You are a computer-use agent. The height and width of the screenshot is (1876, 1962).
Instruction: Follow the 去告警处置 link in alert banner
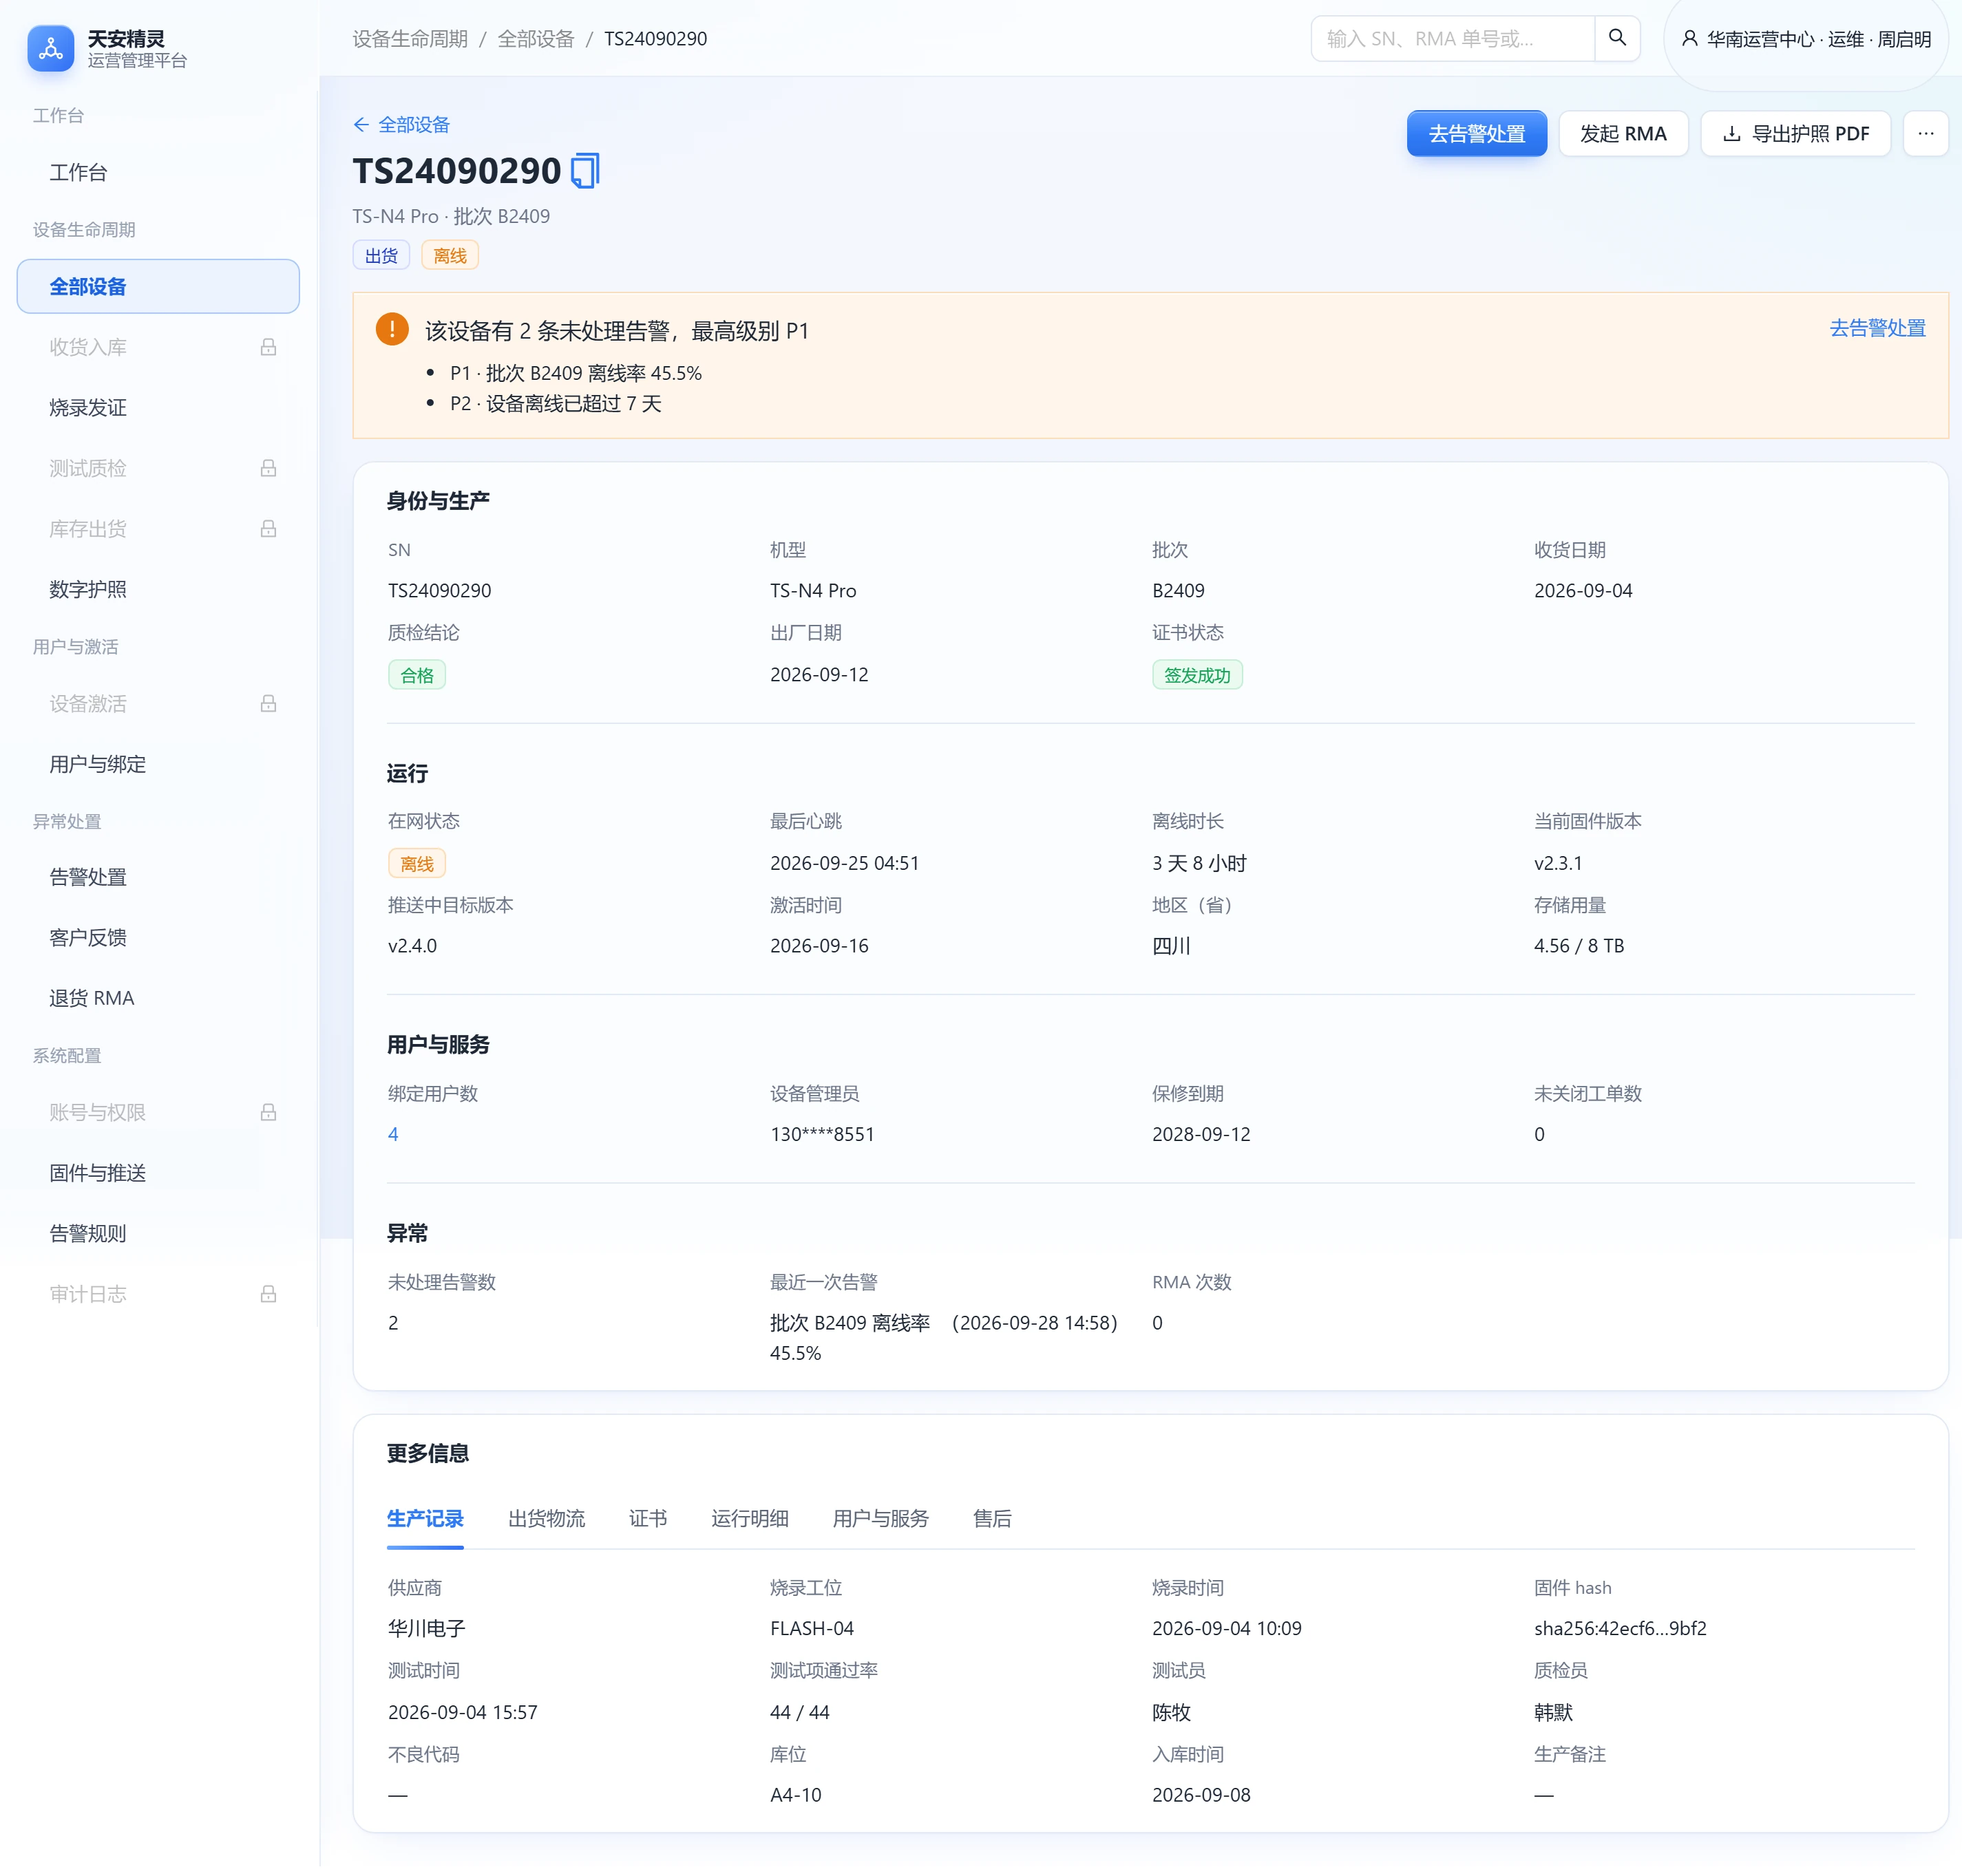(x=1877, y=328)
